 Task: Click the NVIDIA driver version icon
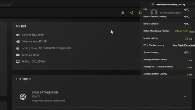tap(18, 42)
